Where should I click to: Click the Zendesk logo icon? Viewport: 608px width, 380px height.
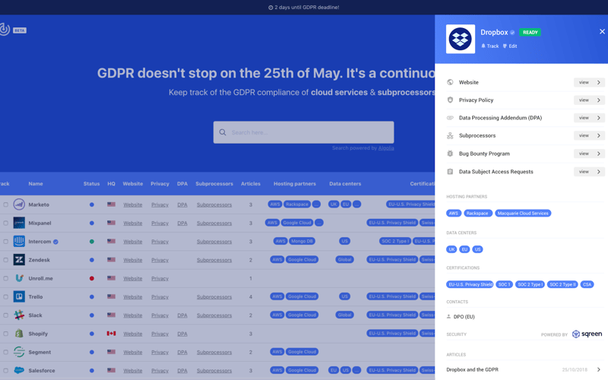[19, 260]
